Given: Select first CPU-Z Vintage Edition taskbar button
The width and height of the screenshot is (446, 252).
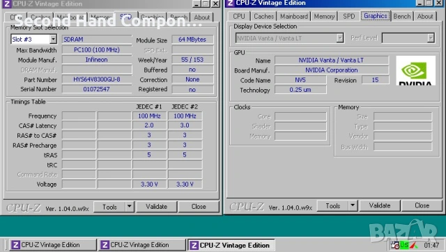Looking at the screenshot, I should (52, 245).
